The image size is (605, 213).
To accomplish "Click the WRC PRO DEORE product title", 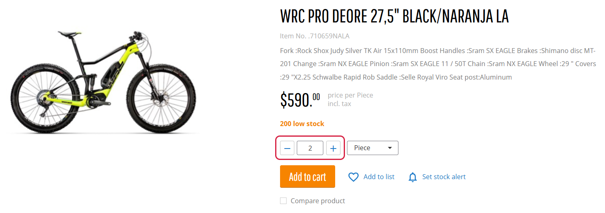I will (x=394, y=16).
